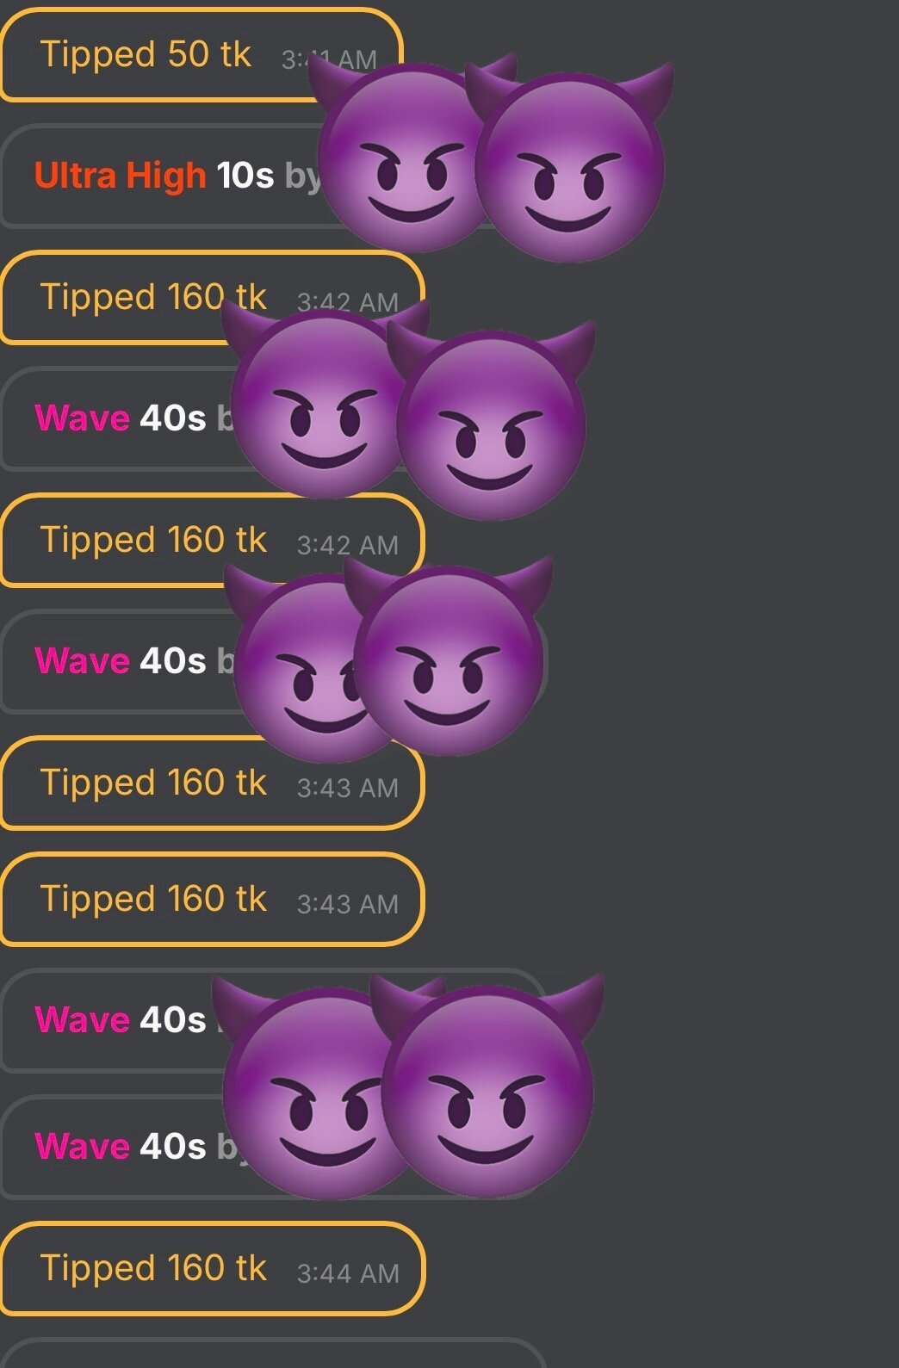Tap the partially visible message bubble below the 3:44 AM tip
899x1368 pixels.
click(x=274, y=1353)
